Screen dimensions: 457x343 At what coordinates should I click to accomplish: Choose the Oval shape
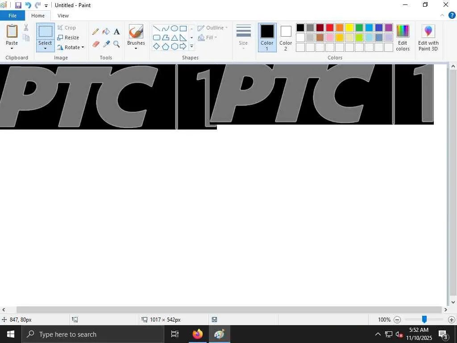tap(174, 29)
